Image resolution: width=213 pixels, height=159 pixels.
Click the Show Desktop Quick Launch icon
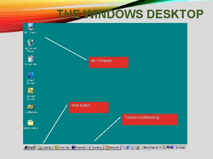pos(132,148)
